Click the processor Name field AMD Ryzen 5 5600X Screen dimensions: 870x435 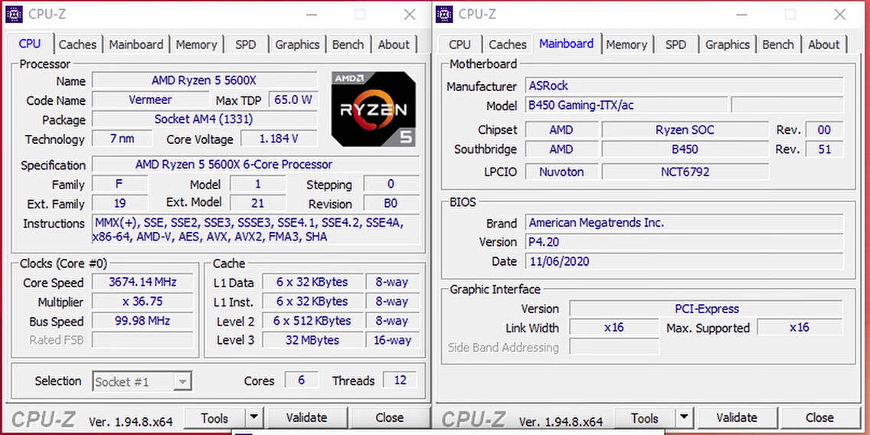tap(204, 80)
